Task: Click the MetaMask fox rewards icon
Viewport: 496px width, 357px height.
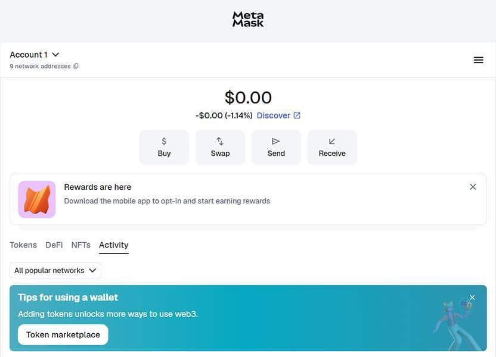Action: click(36, 199)
